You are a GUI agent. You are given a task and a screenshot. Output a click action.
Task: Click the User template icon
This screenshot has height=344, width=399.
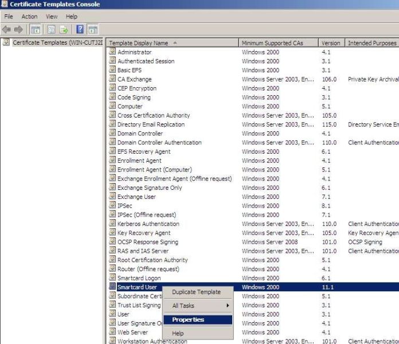click(x=112, y=314)
